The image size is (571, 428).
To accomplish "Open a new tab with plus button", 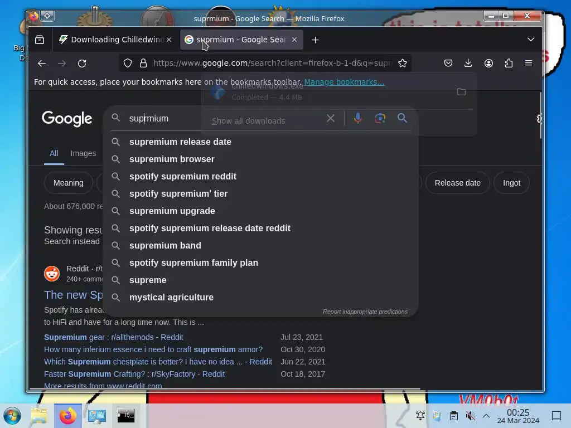I will 316,40.
